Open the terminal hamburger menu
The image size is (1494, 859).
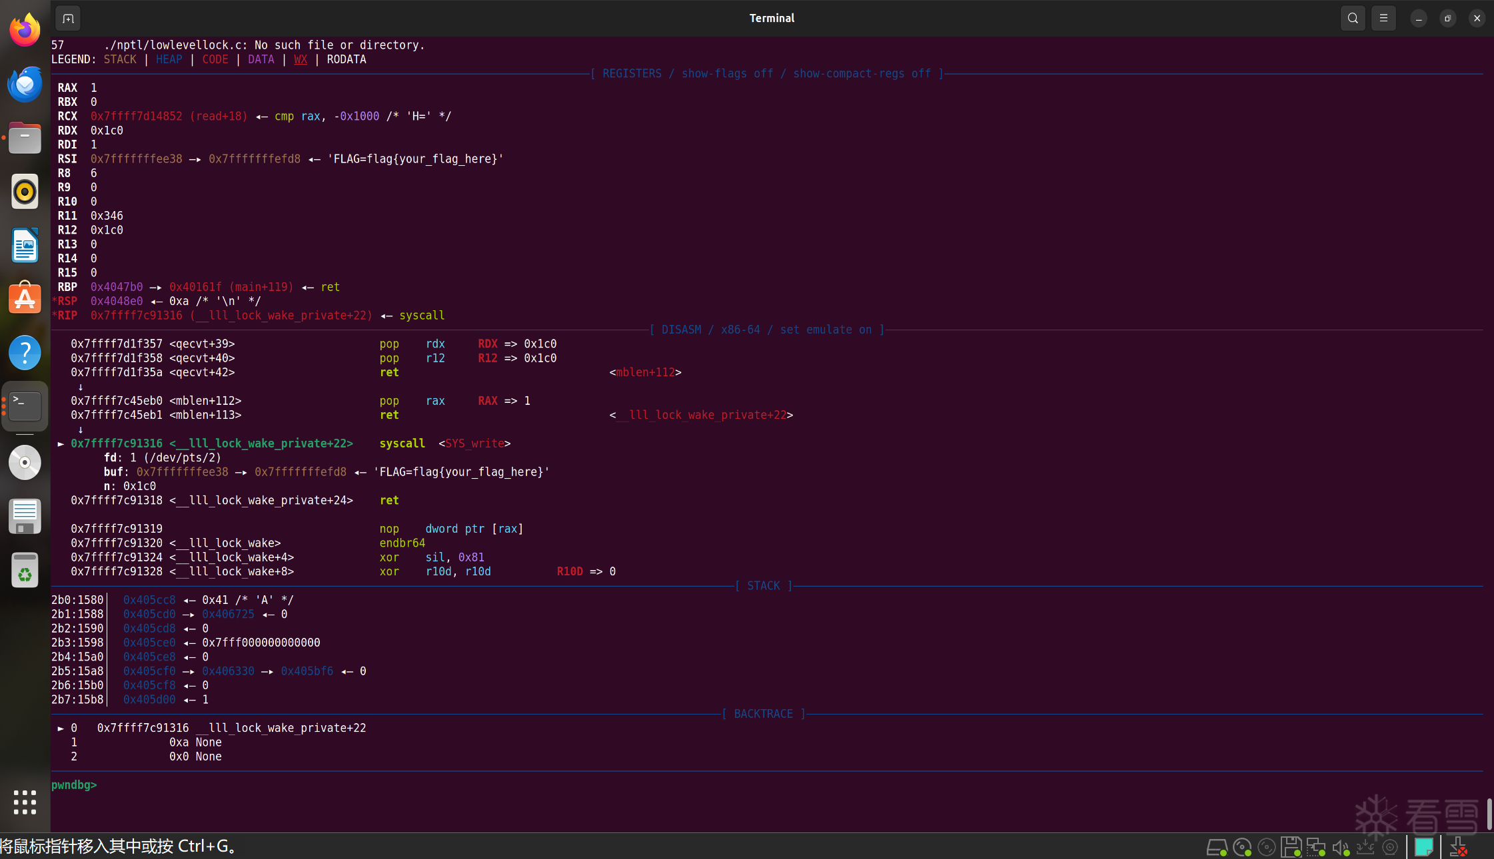click(1383, 18)
